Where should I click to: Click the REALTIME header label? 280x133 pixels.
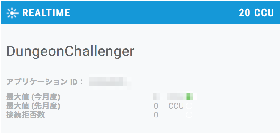click(46, 13)
